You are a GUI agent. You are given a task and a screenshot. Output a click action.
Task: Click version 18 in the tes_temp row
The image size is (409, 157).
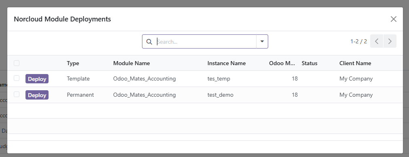(295, 78)
